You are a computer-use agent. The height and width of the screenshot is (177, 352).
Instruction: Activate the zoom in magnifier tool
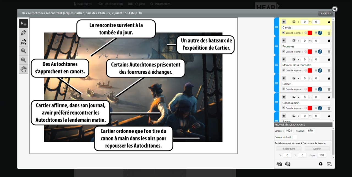(x=23, y=51)
